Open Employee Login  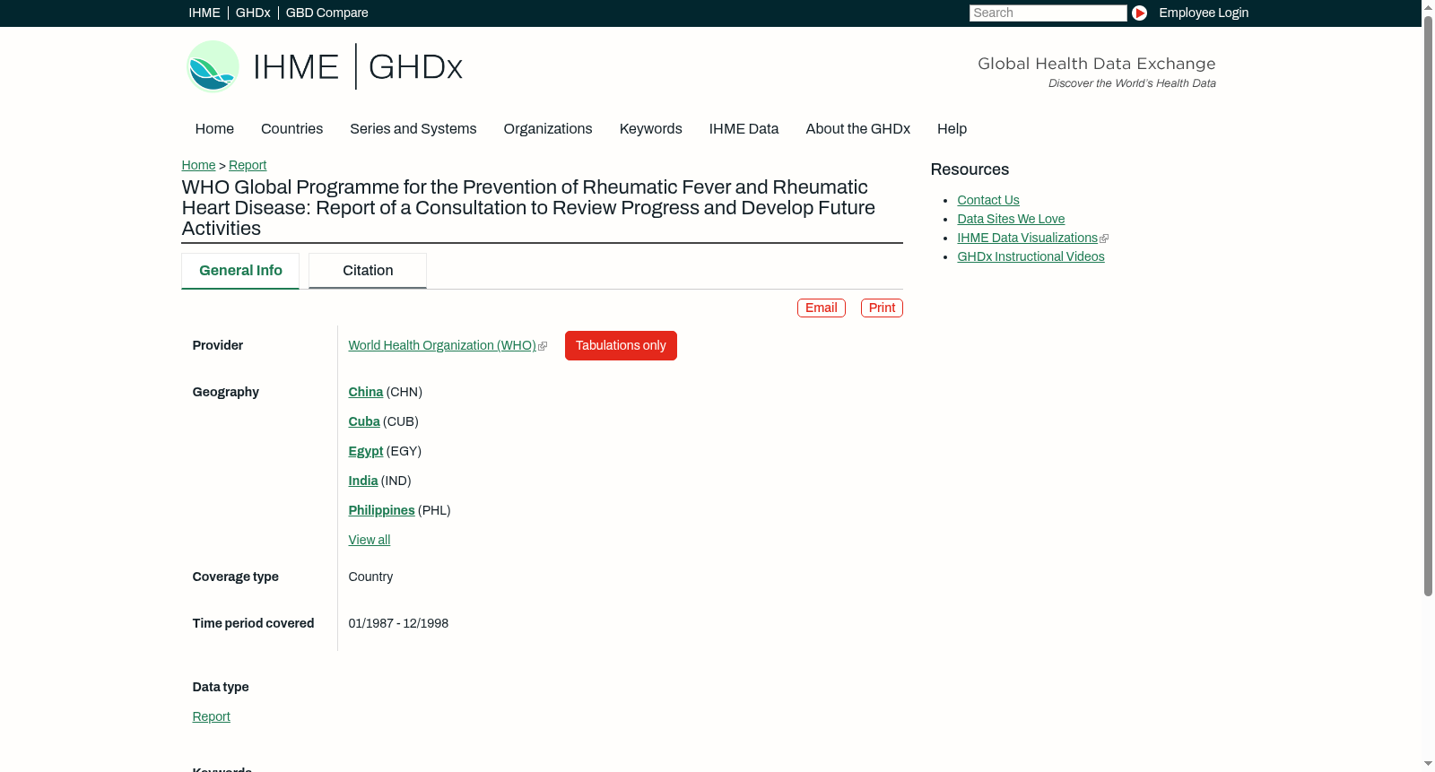[1204, 13]
